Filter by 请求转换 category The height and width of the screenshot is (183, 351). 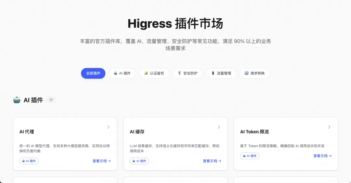pyautogui.click(x=255, y=73)
